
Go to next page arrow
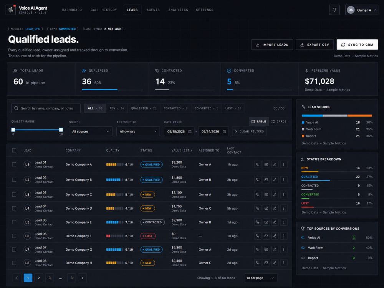pos(82,278)
